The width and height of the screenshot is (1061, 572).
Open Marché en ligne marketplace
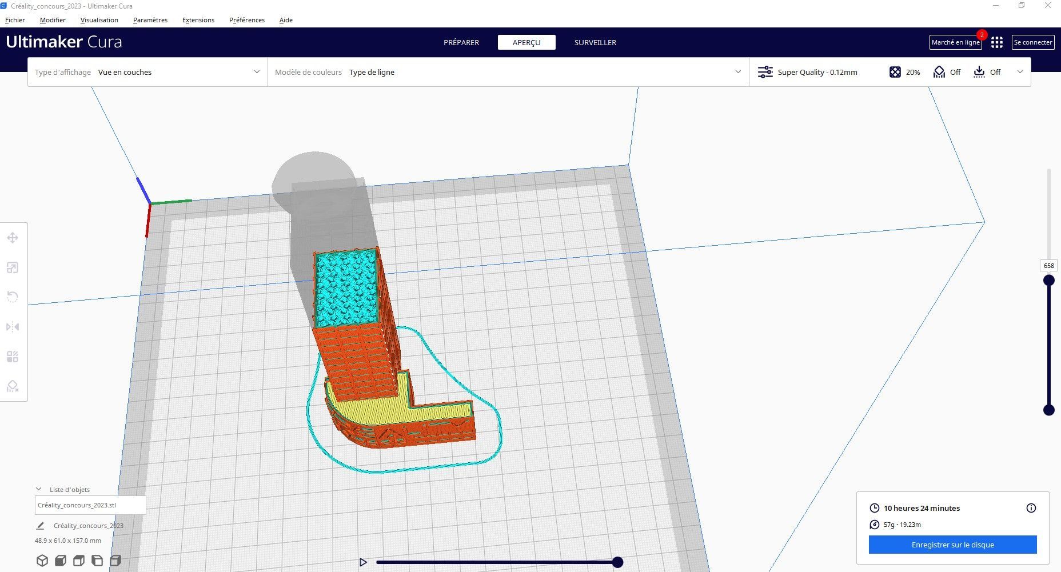956,42
